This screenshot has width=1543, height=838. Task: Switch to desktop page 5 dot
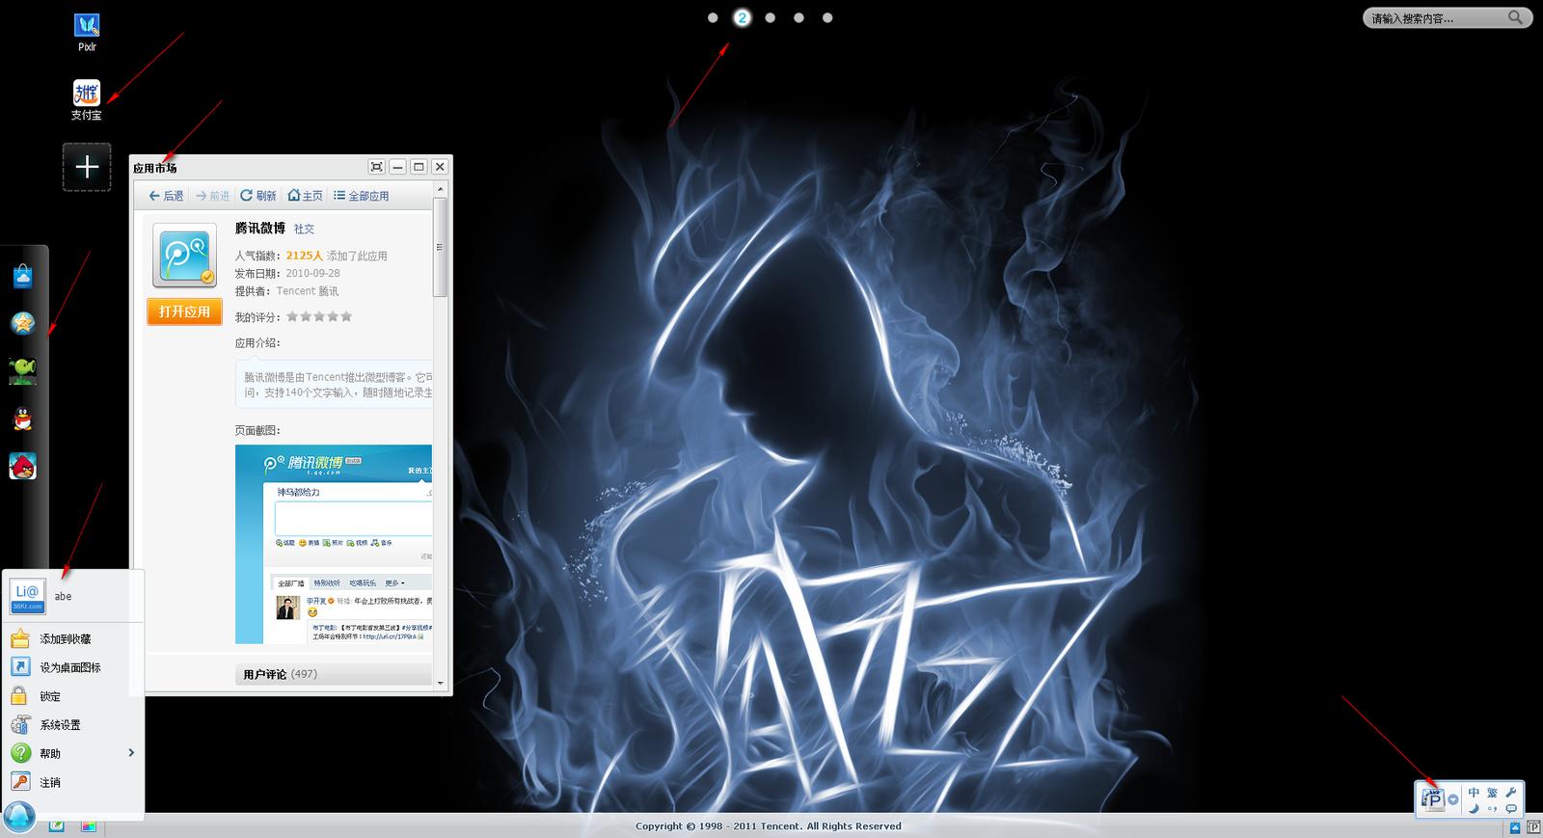click(x=827, y=17)
